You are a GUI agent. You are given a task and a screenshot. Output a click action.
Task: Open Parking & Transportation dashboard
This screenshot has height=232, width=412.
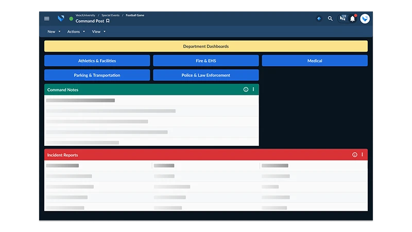(97, 75)
